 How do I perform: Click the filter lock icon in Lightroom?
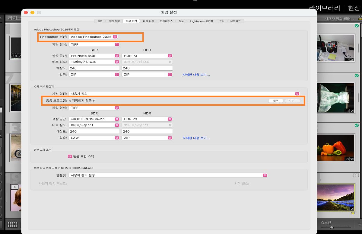360,19
